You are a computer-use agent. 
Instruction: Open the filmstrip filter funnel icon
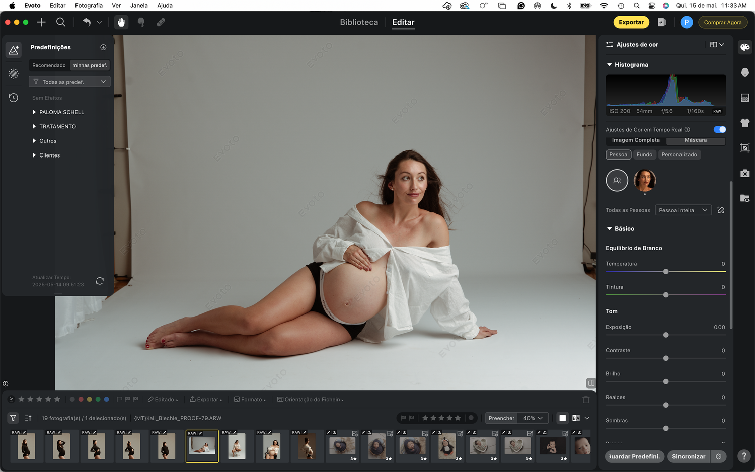13,418
